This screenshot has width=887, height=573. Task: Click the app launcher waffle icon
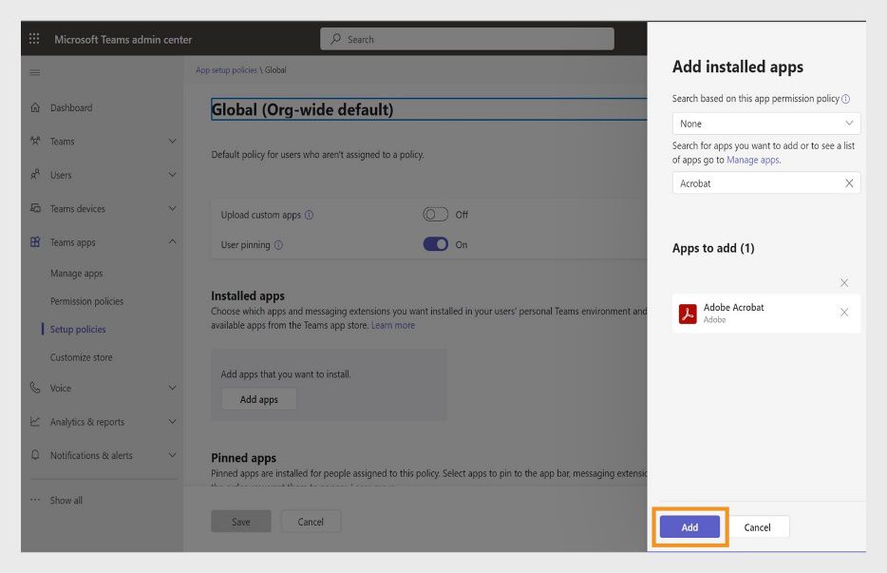coord(34,38)
